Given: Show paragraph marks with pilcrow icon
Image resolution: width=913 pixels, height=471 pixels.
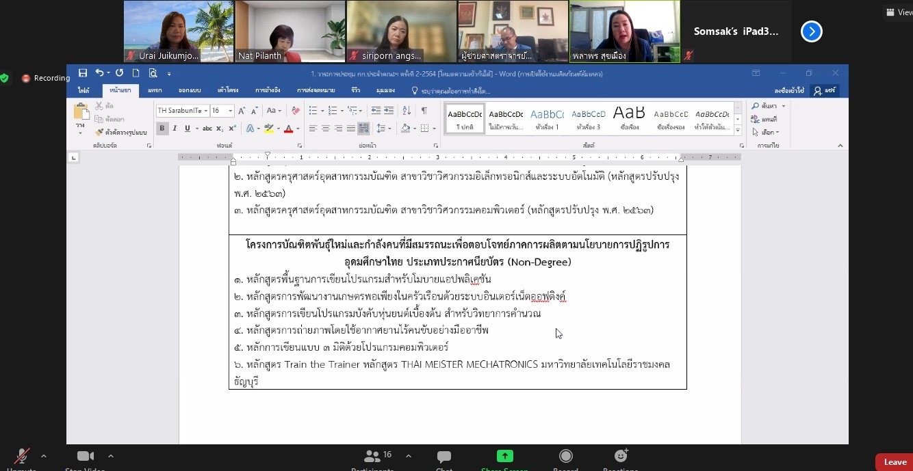Looking at the screenshot, I should pyautogui.click(x=424, y=111).
